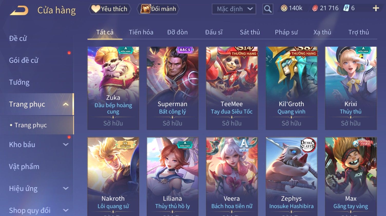Open the Mặc định sort dropdown
This screenshot has height=216, width=386.
point(234,9)
